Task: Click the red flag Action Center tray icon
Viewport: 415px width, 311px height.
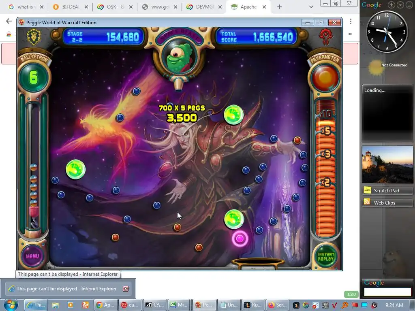Action: [355, 305]
